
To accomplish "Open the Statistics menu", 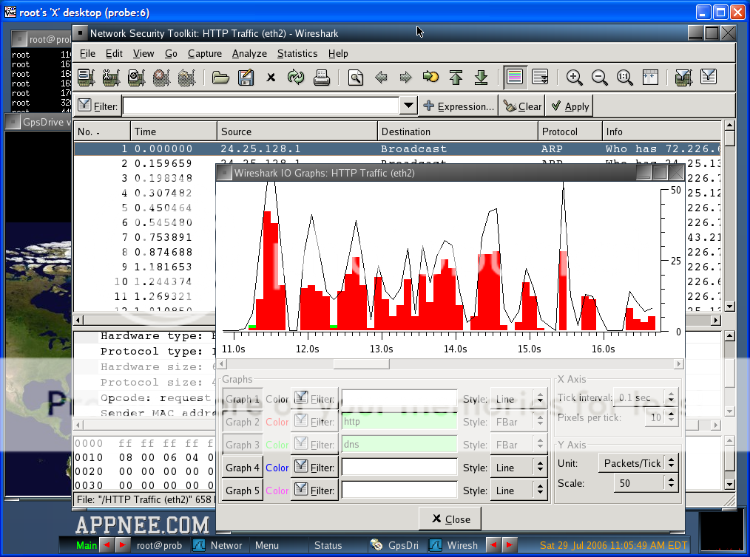I will [297, 53].
